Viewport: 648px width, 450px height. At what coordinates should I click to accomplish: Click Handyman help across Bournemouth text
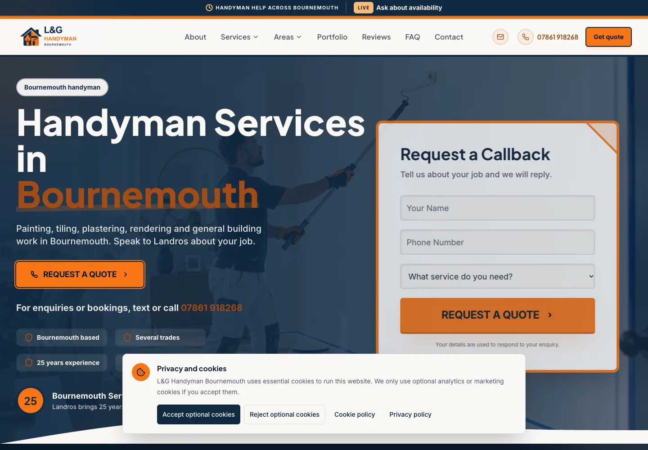[277, 8]
